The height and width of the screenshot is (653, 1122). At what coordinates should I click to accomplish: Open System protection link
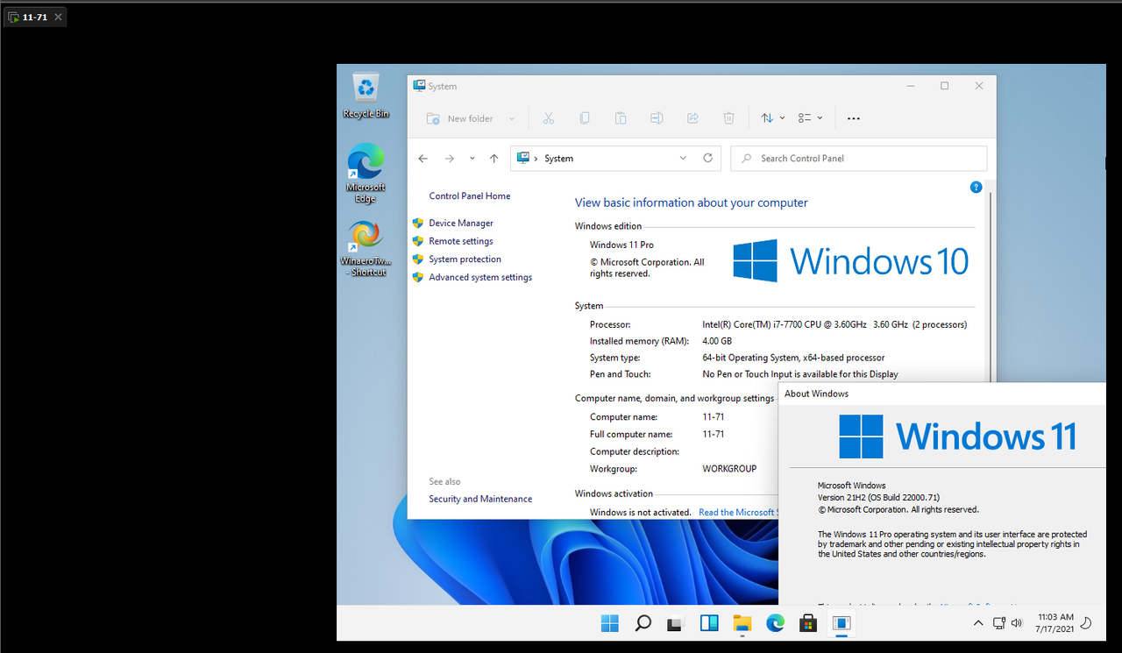(x=465, y=259)
